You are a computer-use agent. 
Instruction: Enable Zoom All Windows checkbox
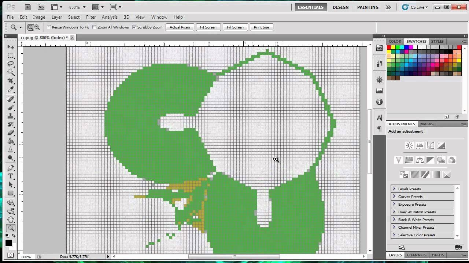pos(94,27)
